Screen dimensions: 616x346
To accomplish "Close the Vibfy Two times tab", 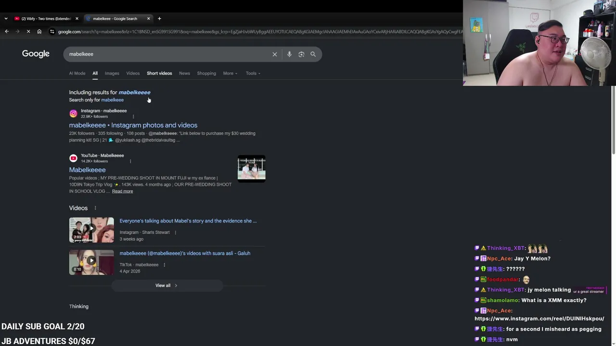I will 77,19.
